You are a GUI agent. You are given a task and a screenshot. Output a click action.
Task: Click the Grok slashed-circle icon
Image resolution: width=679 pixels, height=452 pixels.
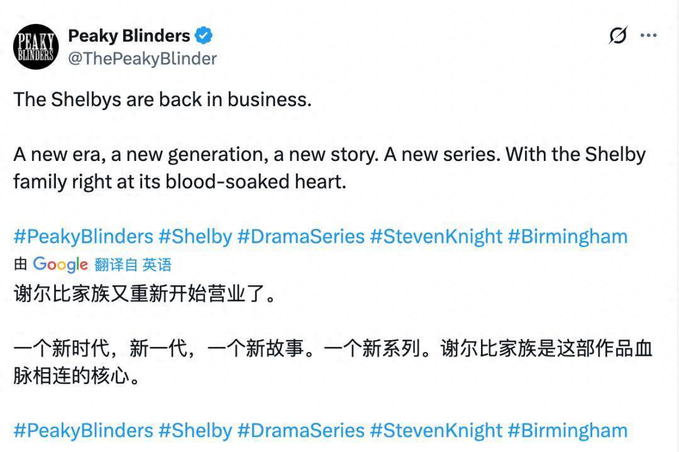pyautogui.click(x=618, y=36)
